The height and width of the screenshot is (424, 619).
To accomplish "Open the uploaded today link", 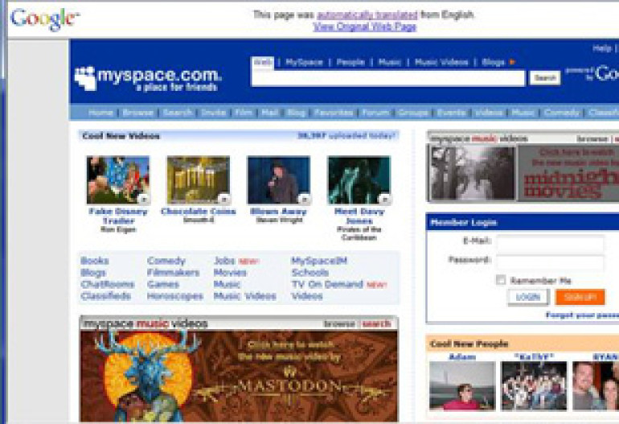I will pyautogui.click(x=346, y=135).
